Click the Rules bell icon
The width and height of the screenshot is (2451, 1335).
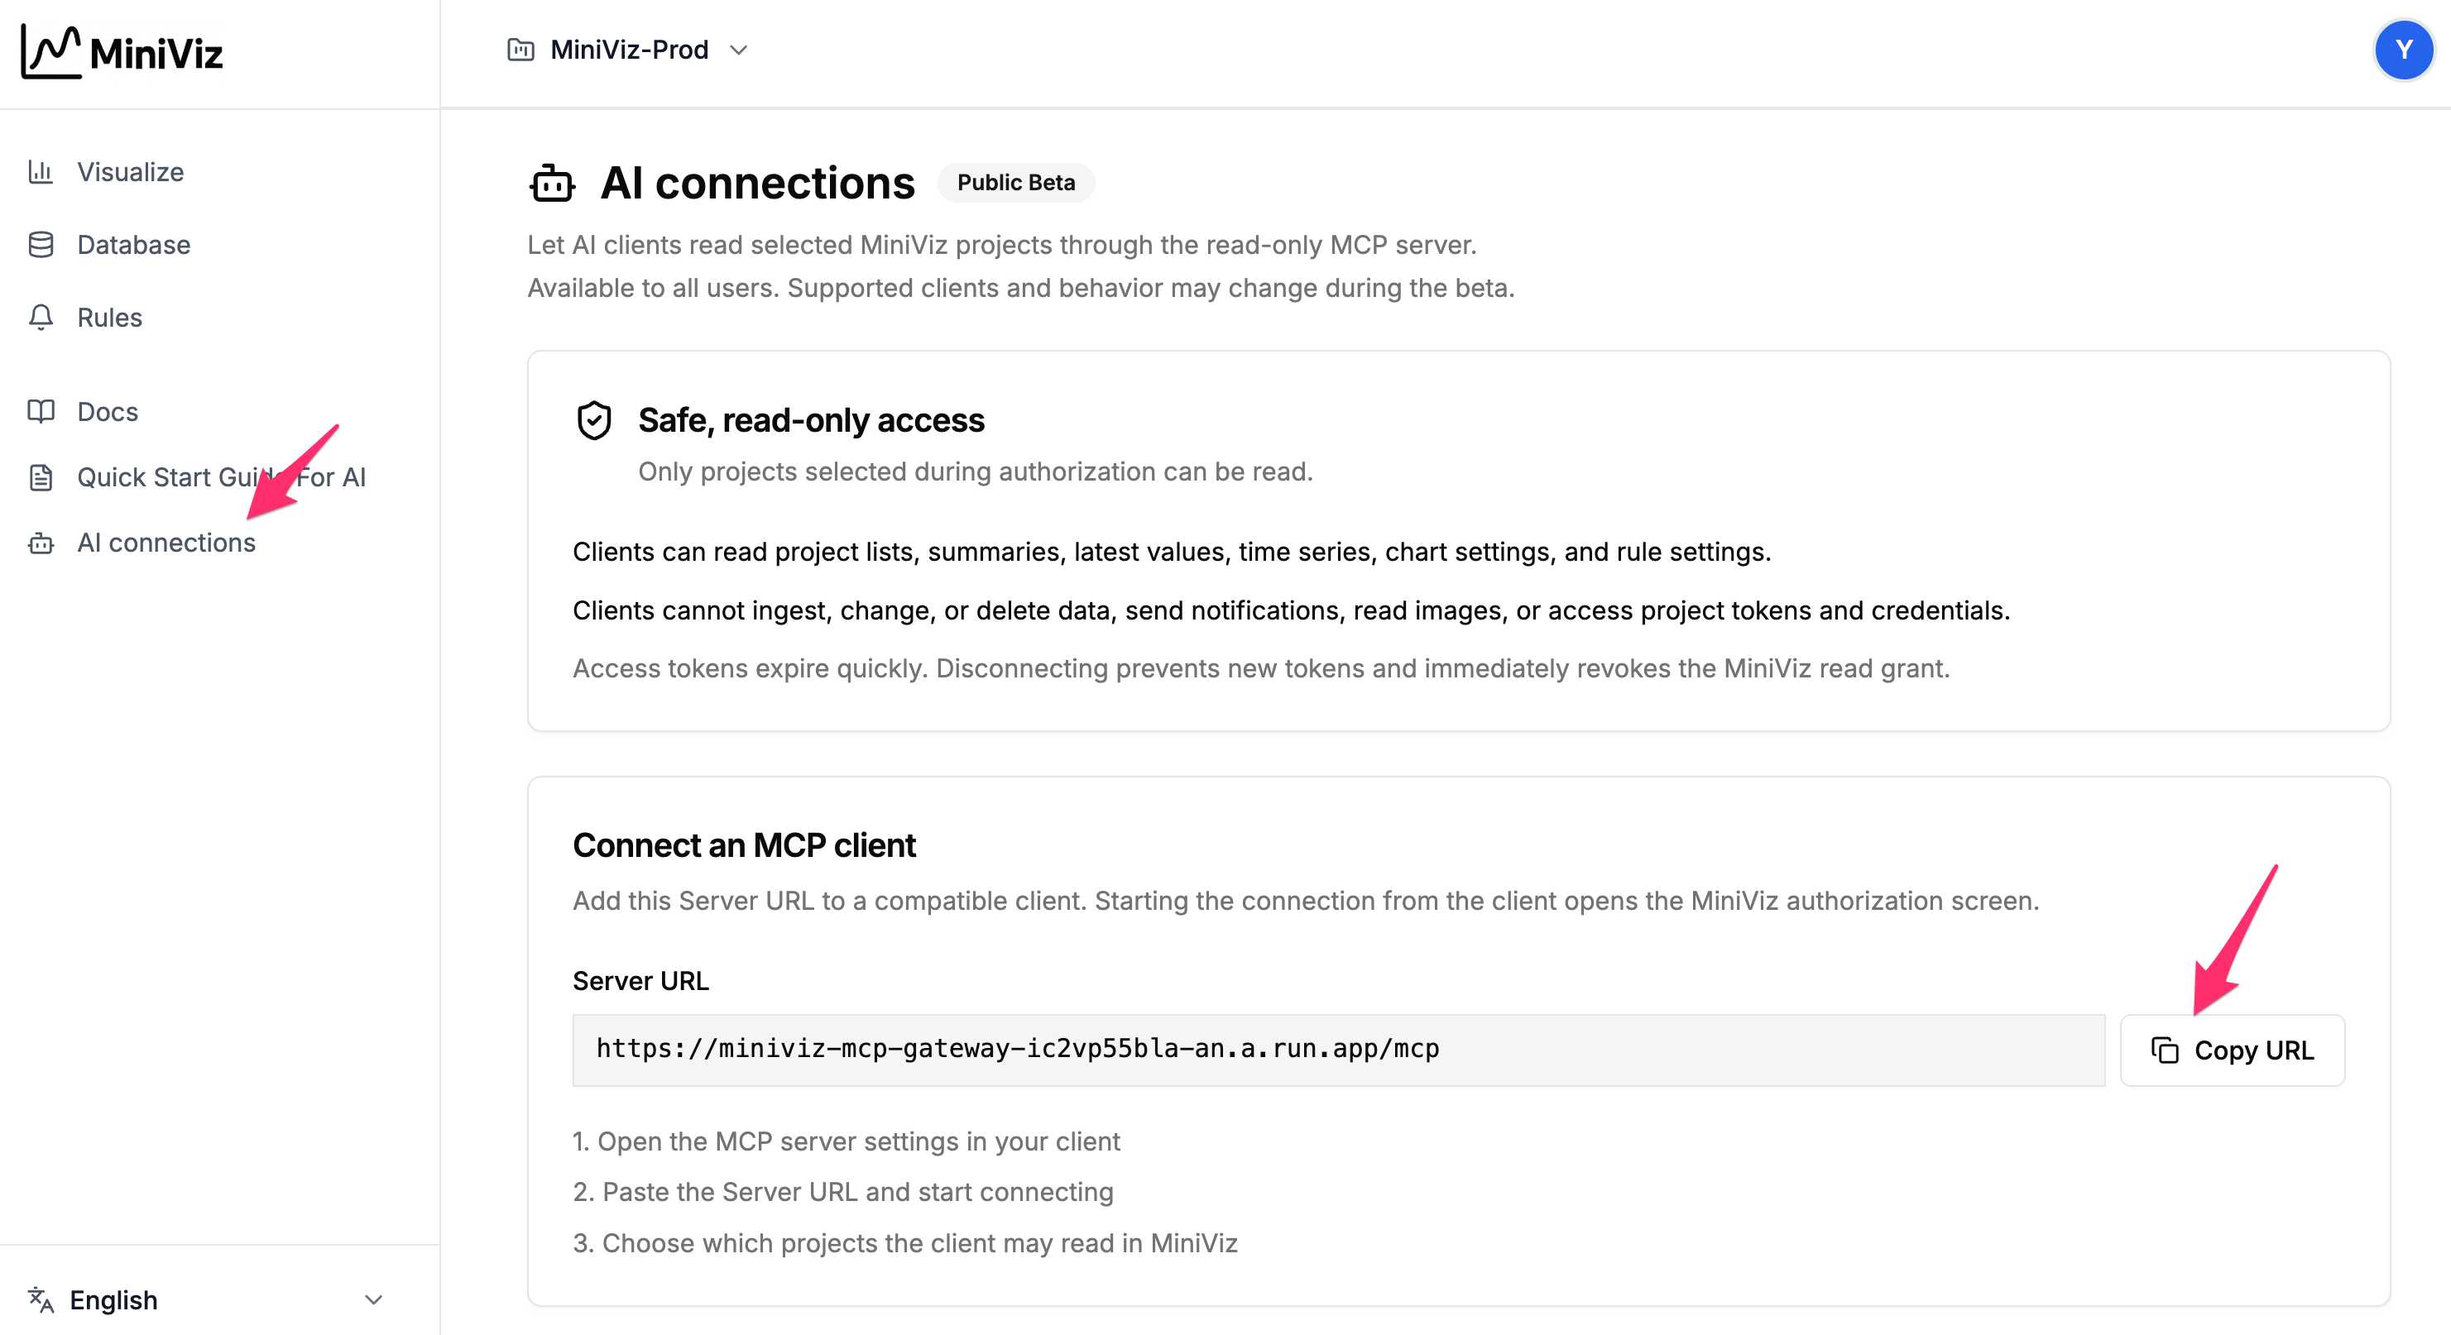(x=41, y=317)
